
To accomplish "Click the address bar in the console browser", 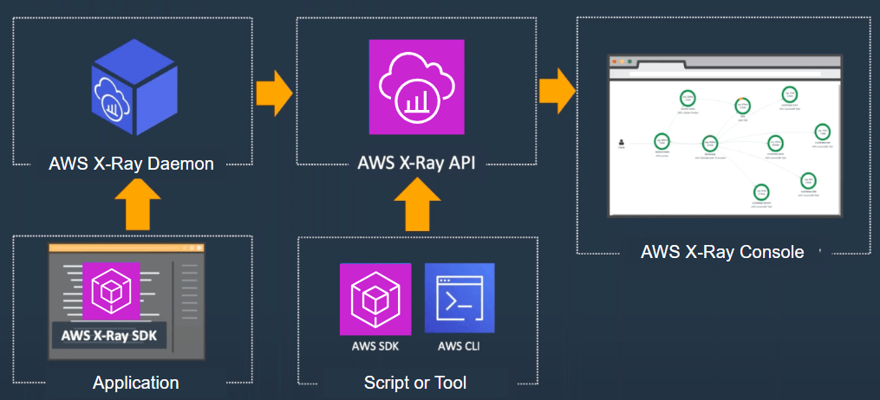I will 724,74.
